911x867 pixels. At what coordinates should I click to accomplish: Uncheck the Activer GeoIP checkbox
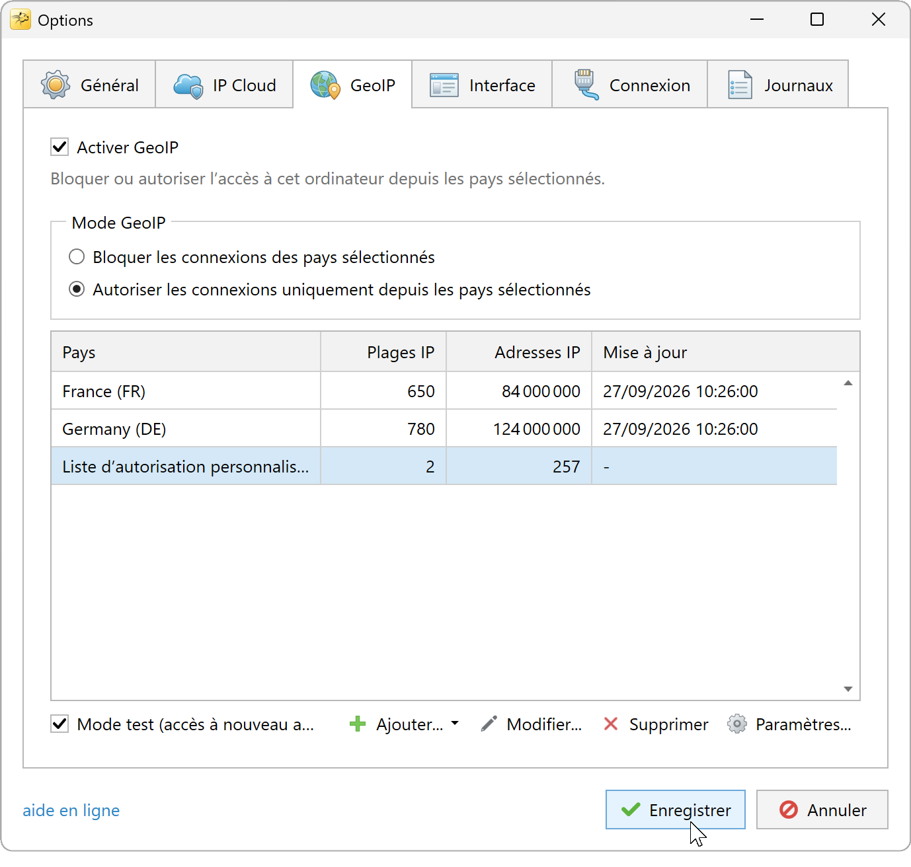tap(59, 147)
